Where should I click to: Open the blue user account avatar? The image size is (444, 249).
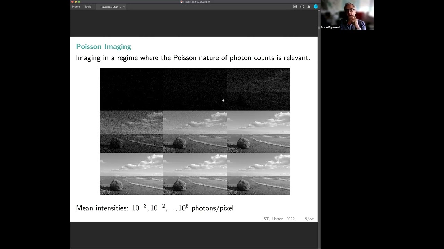coord(316,7)
